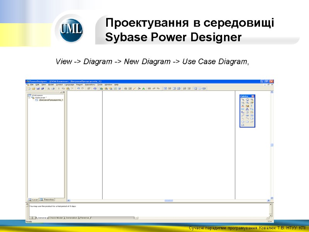The width and height of the screenshot is (309, 232).
Task: Select the Zoom In tool from Palette
Action: (252, 99)
